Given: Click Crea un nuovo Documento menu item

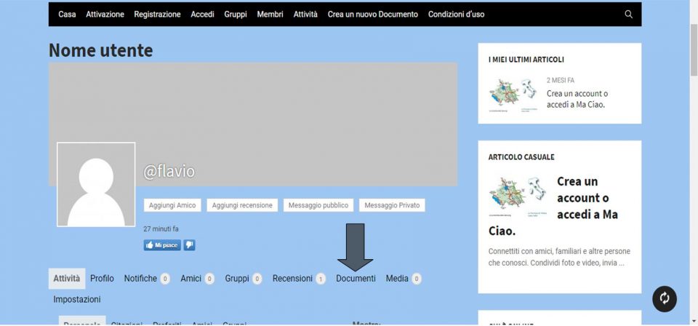Looking at the screenshot, I should (x=372, y=15).
